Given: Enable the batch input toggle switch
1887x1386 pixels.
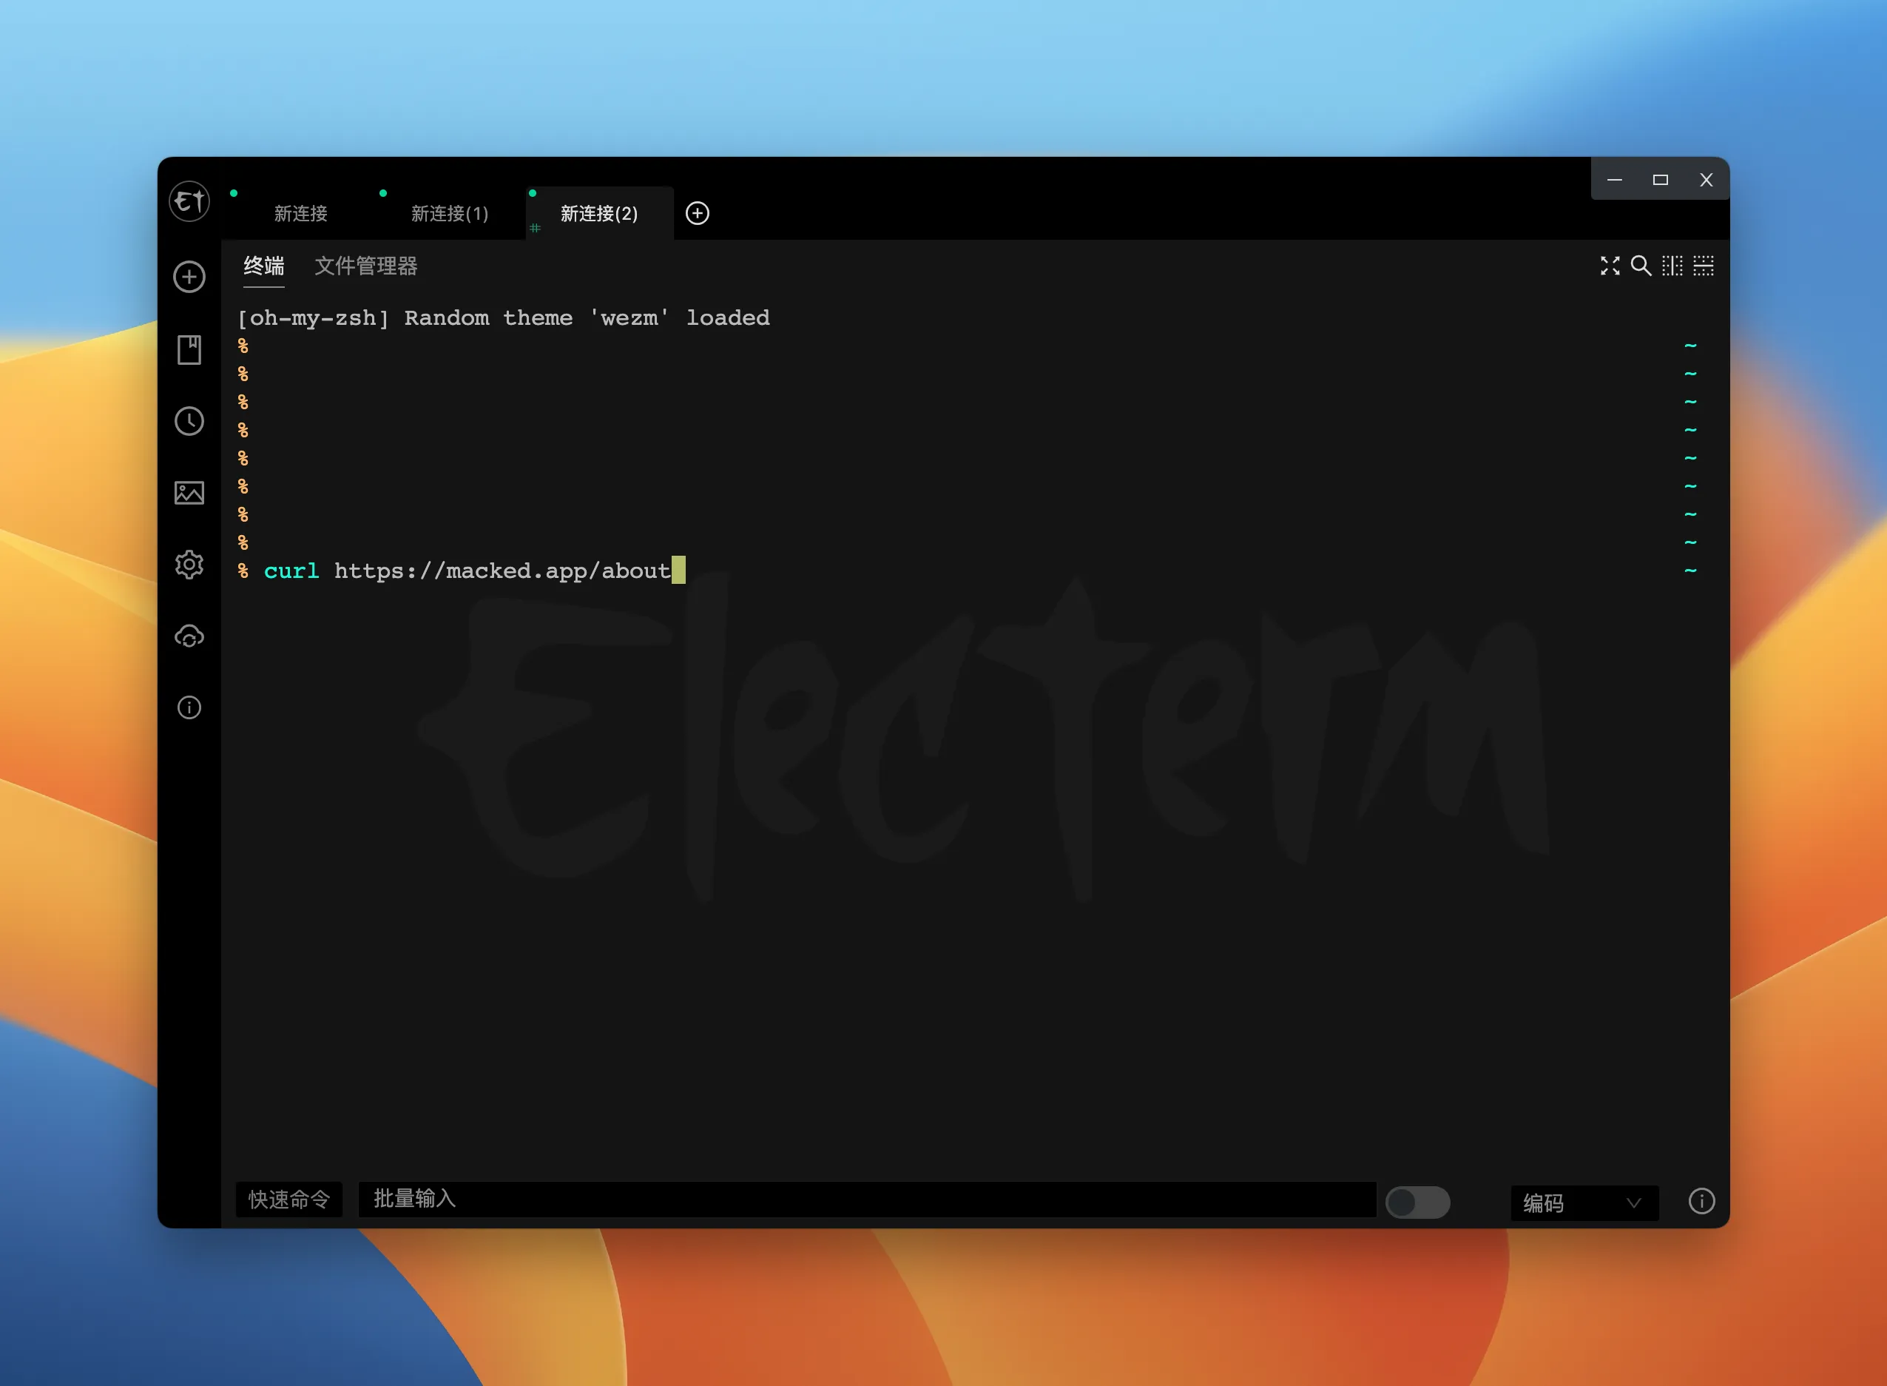Looking at the screenshot, I should tap(1417, 1202).
